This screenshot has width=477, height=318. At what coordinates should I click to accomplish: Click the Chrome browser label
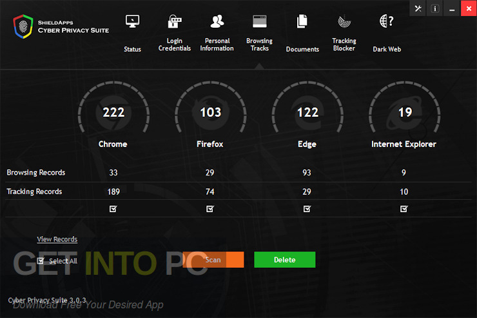pos(113,144)
